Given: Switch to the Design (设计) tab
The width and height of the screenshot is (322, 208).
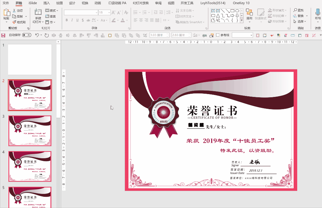Looking at the screenshot, I should click(x=72, y=3).
